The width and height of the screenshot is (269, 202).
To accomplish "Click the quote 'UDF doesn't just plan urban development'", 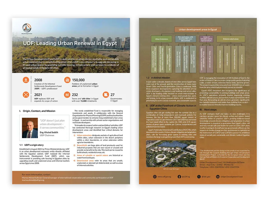I will (52, 124).
